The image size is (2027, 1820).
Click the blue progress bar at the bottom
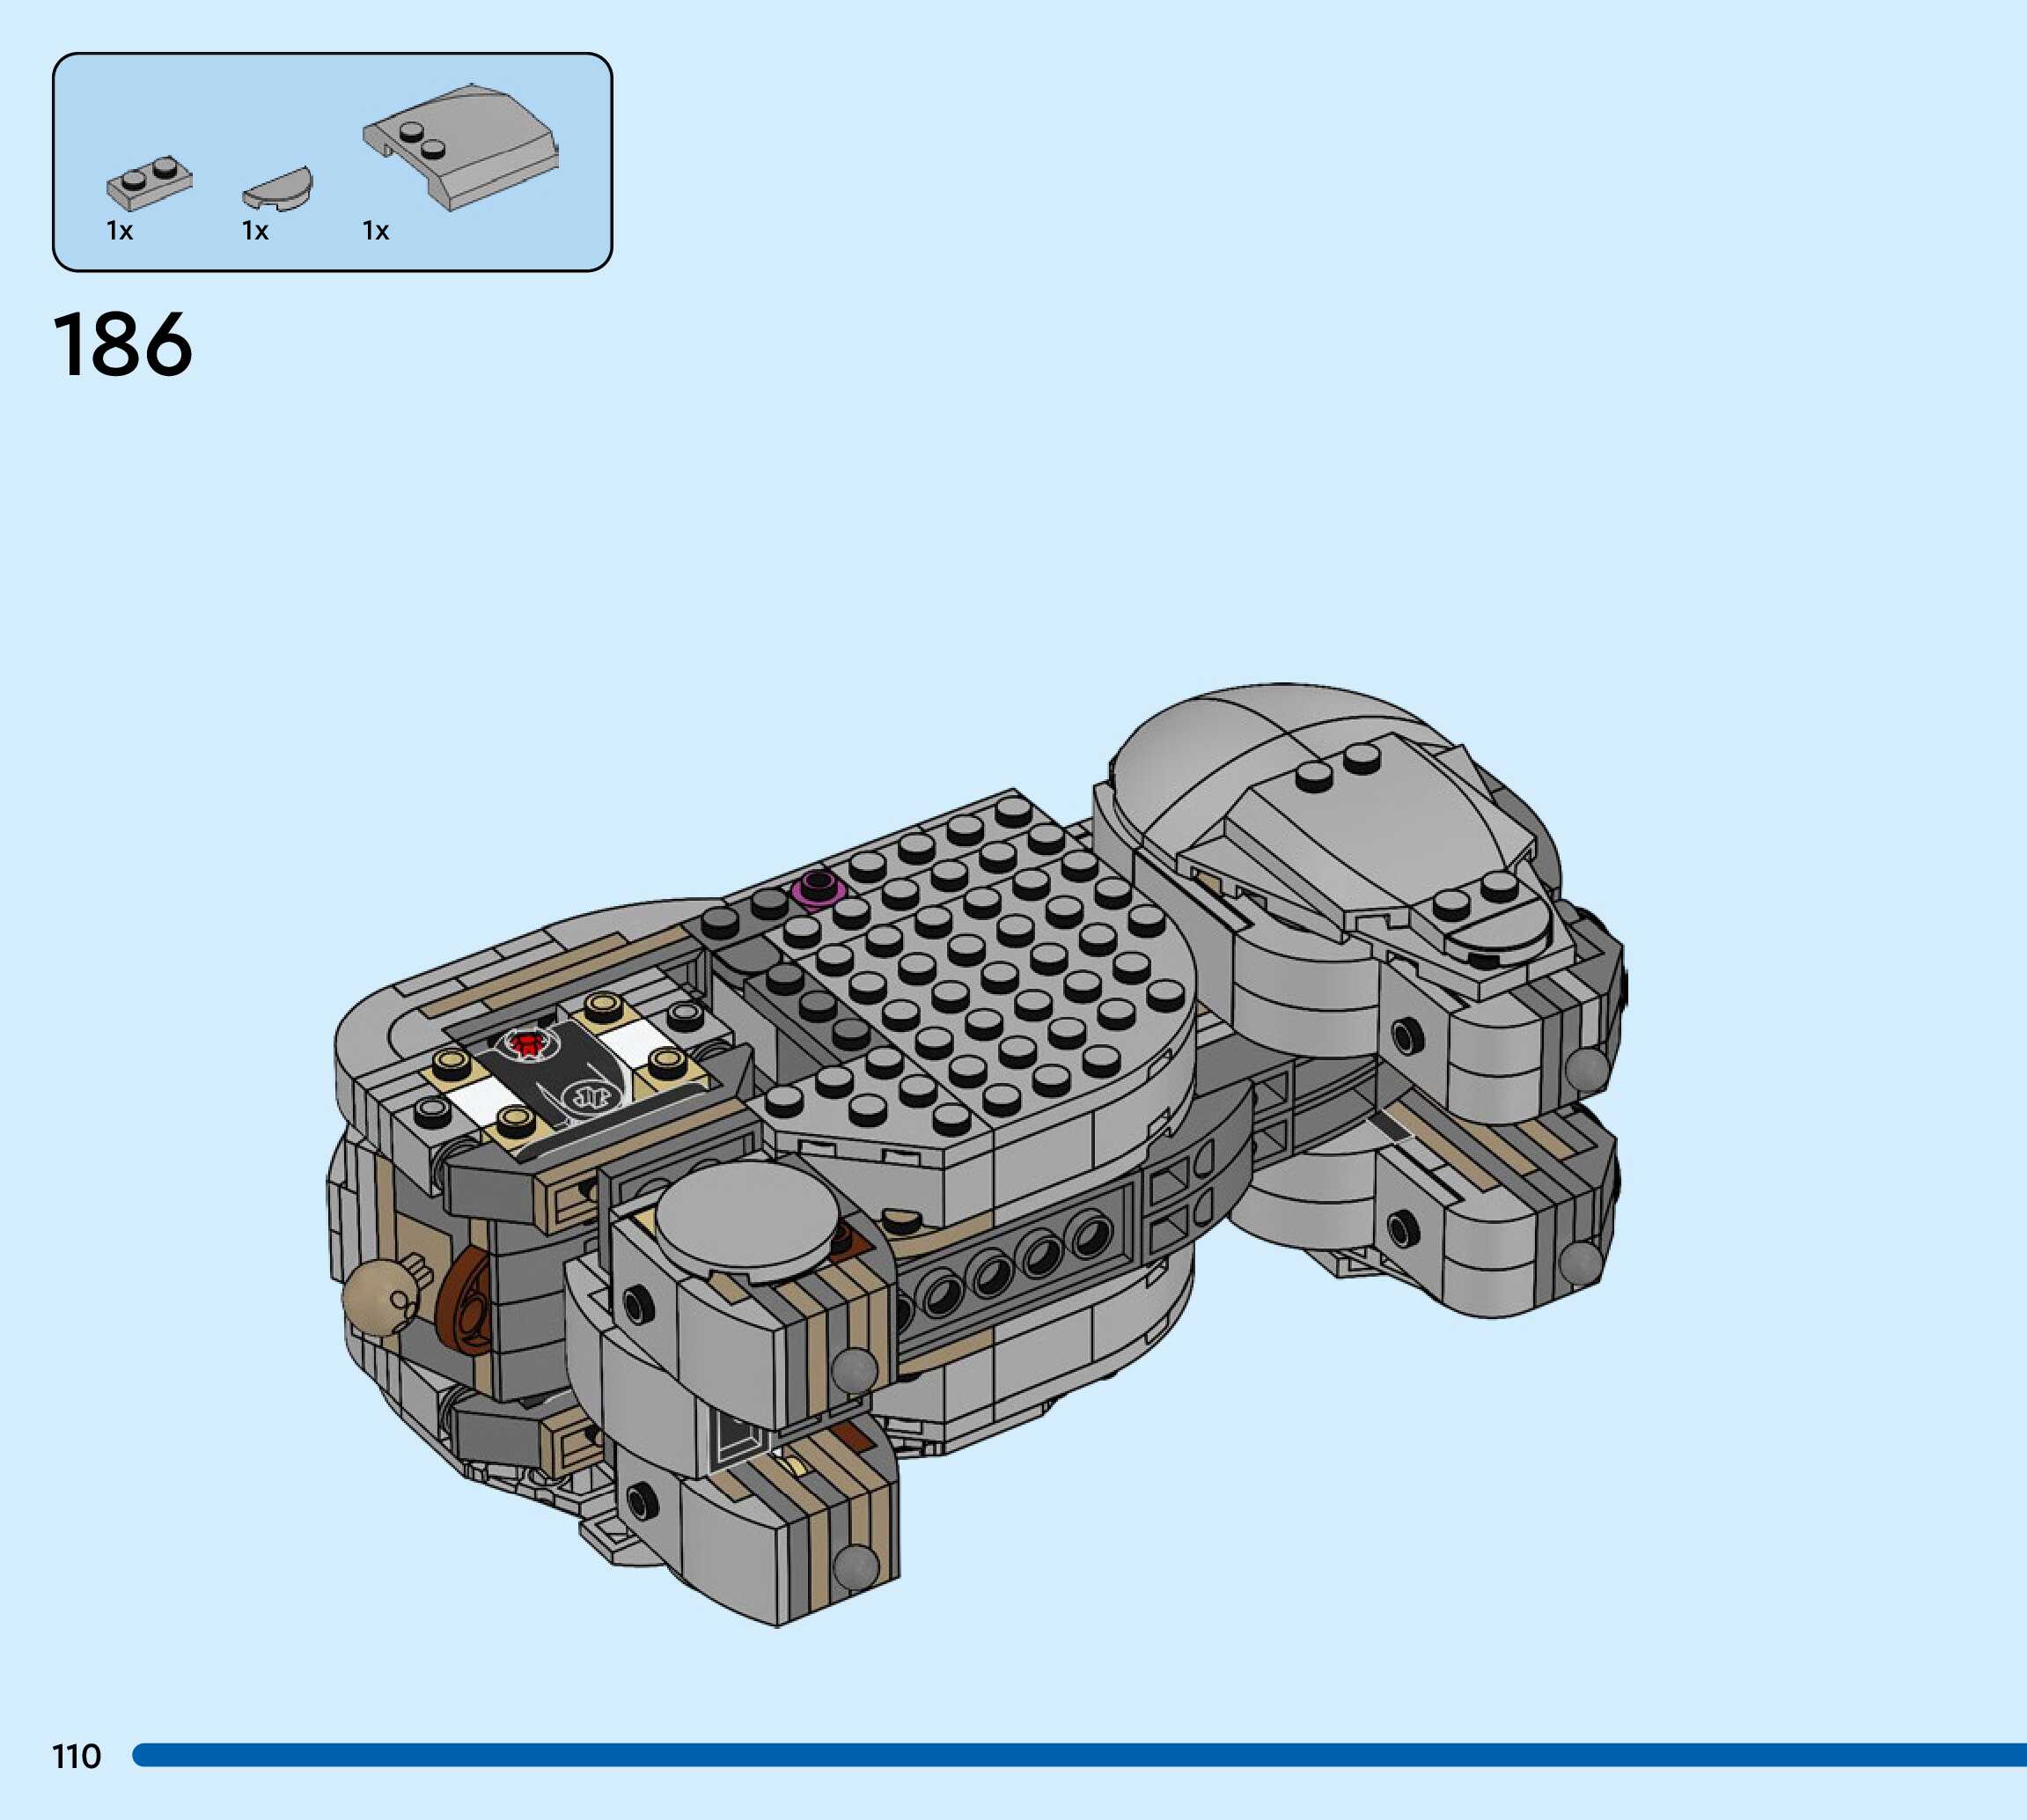pyautogui.click(x=1079, y=1755)
